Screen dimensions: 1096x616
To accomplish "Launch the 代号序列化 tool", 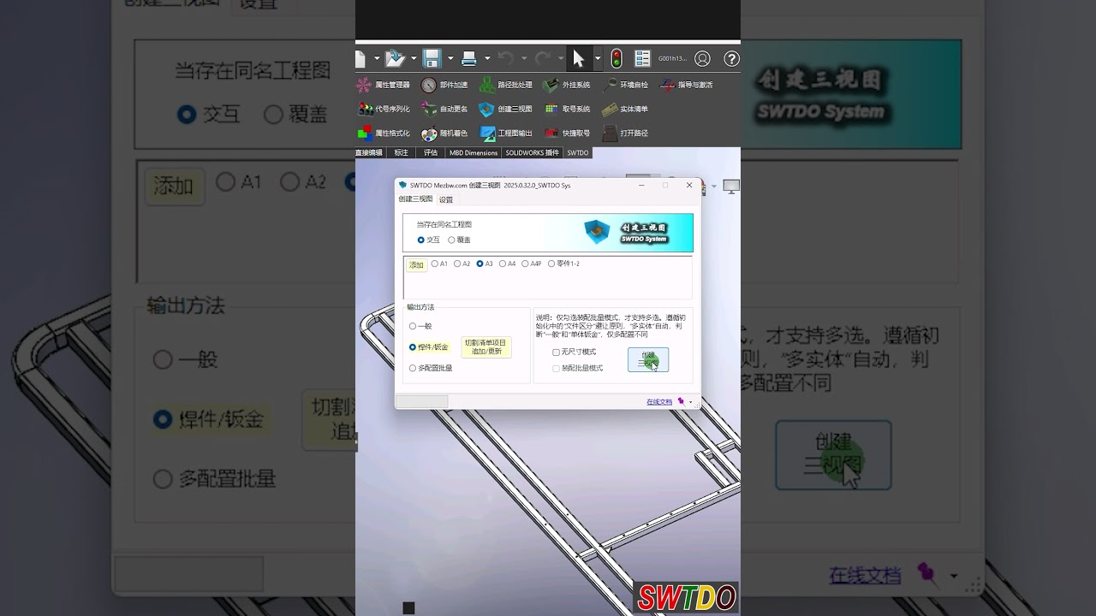I will pos(382,109).
